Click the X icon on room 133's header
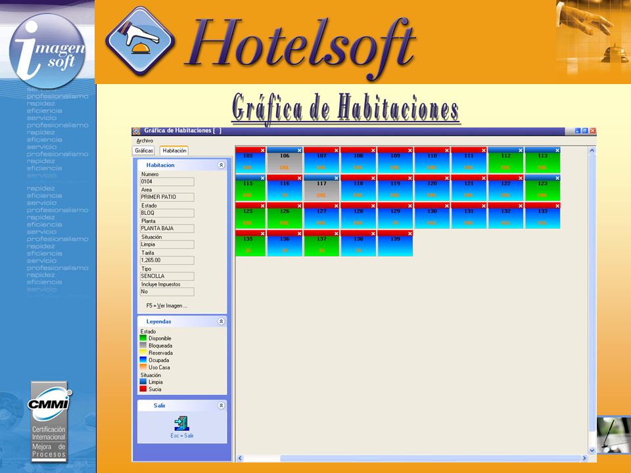 coord(557,206)
